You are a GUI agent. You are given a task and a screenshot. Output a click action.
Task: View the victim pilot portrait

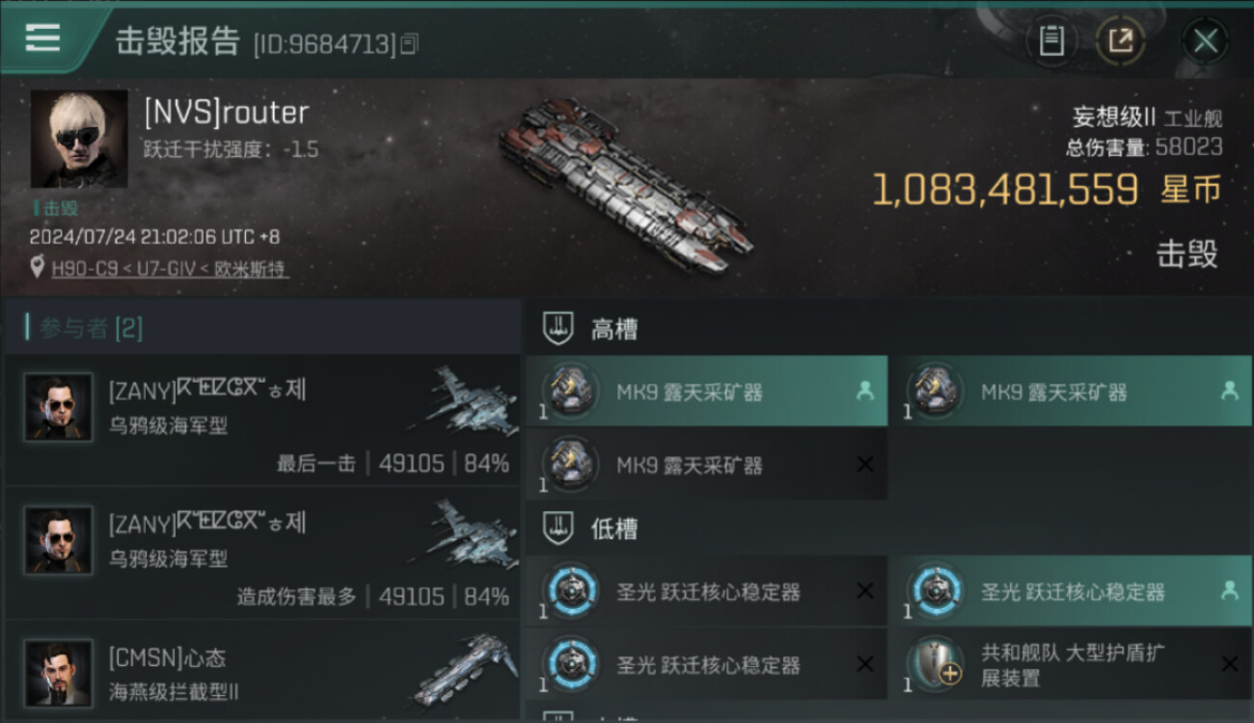[x=79, y=139]
